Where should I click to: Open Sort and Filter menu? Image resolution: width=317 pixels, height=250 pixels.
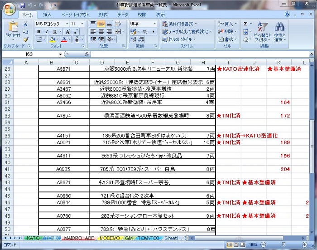[x=262, y=32]
